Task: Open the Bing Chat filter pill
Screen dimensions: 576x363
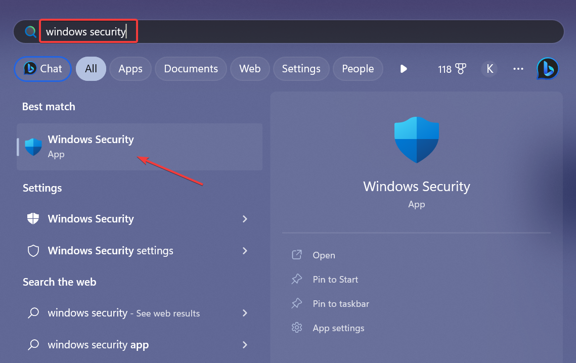Action: click(x=42, y=69)
